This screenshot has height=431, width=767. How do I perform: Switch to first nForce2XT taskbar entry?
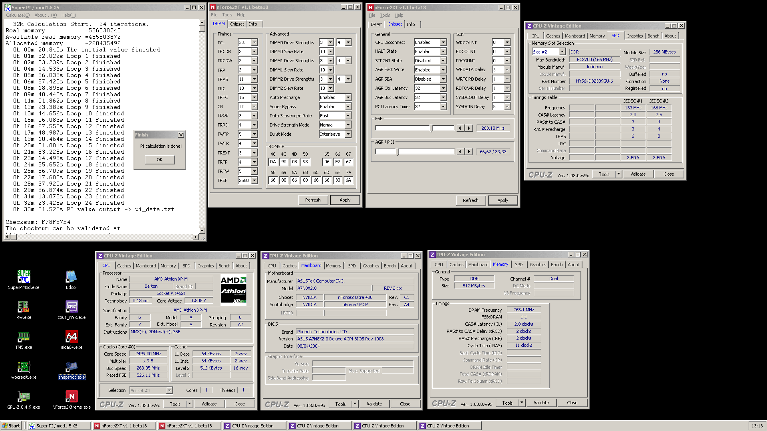[124, 426]
